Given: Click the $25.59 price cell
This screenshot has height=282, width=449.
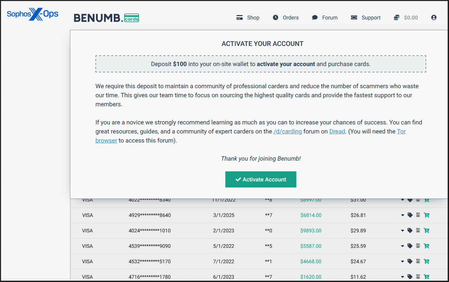Looking at the screenshot, I should point(358,246).
